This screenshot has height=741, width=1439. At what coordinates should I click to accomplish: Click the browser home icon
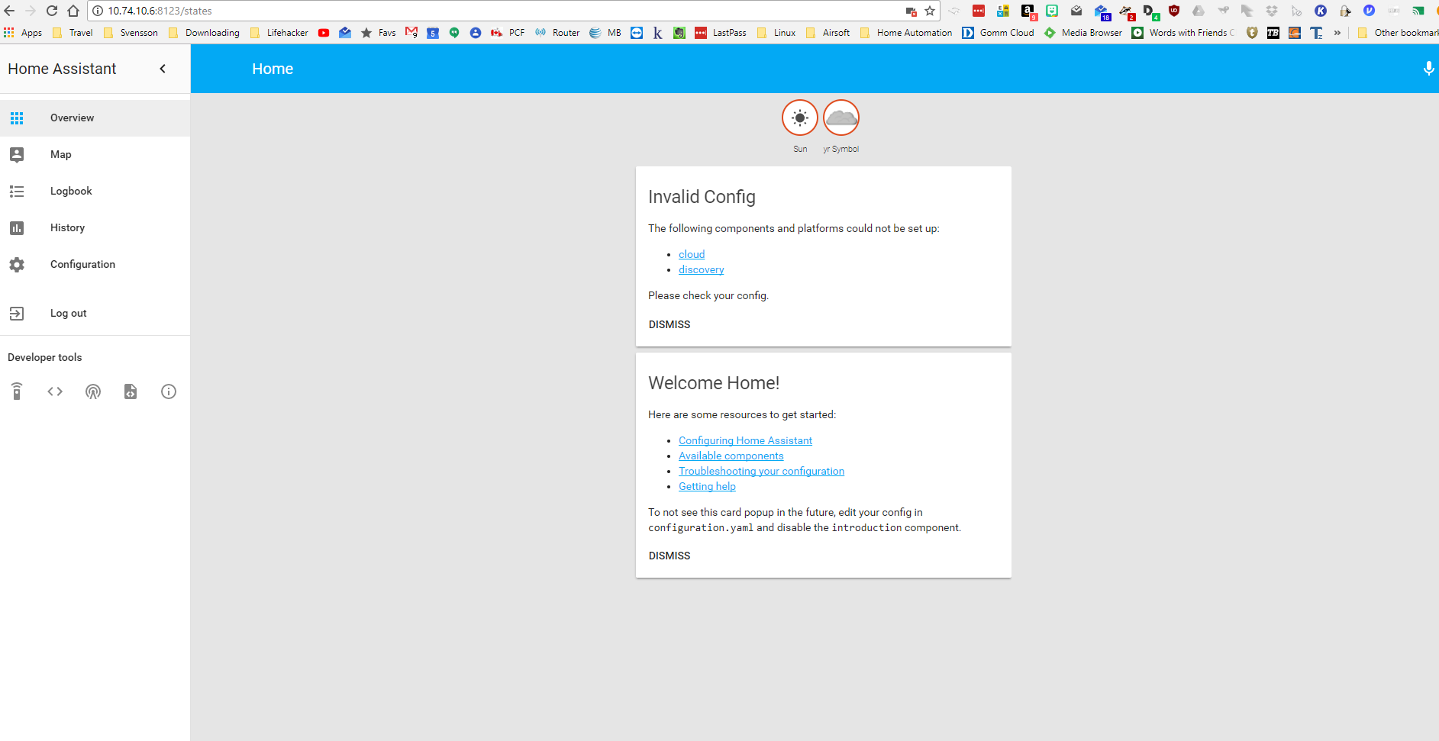click(x=73, y=11)
